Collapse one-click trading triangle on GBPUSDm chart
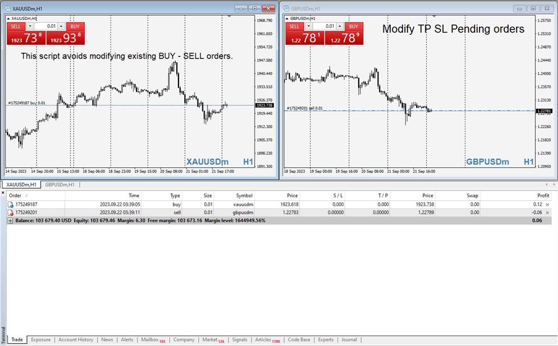This screenshot has height=346, width=558. click(x=287, y=19)
